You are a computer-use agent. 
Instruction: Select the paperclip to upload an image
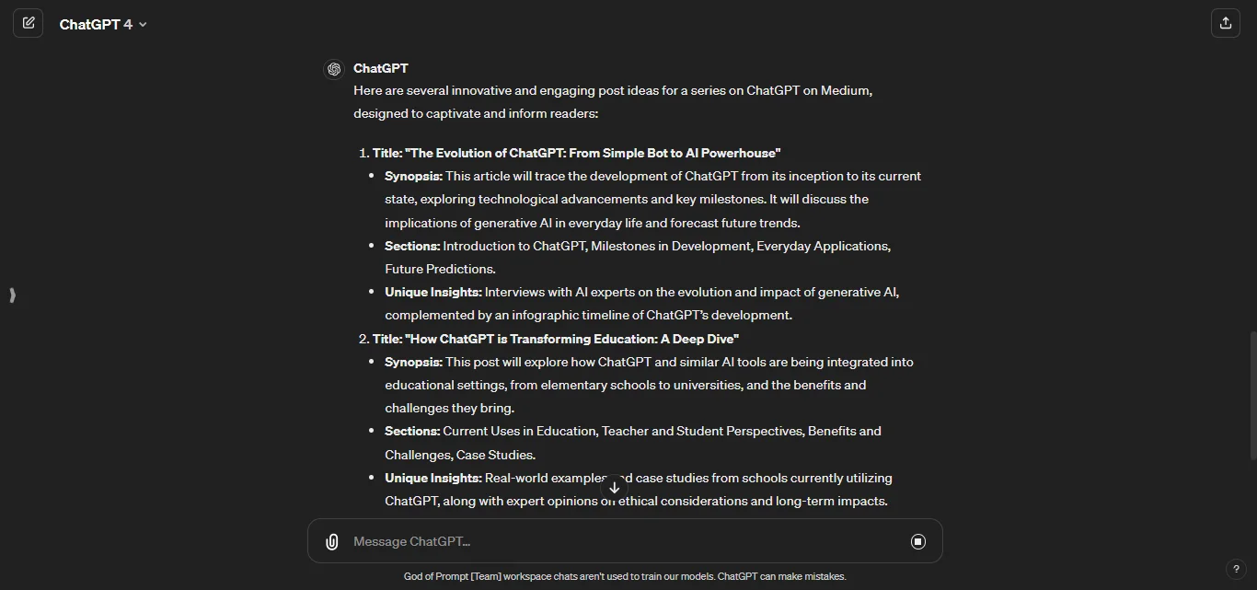point(331,541)
